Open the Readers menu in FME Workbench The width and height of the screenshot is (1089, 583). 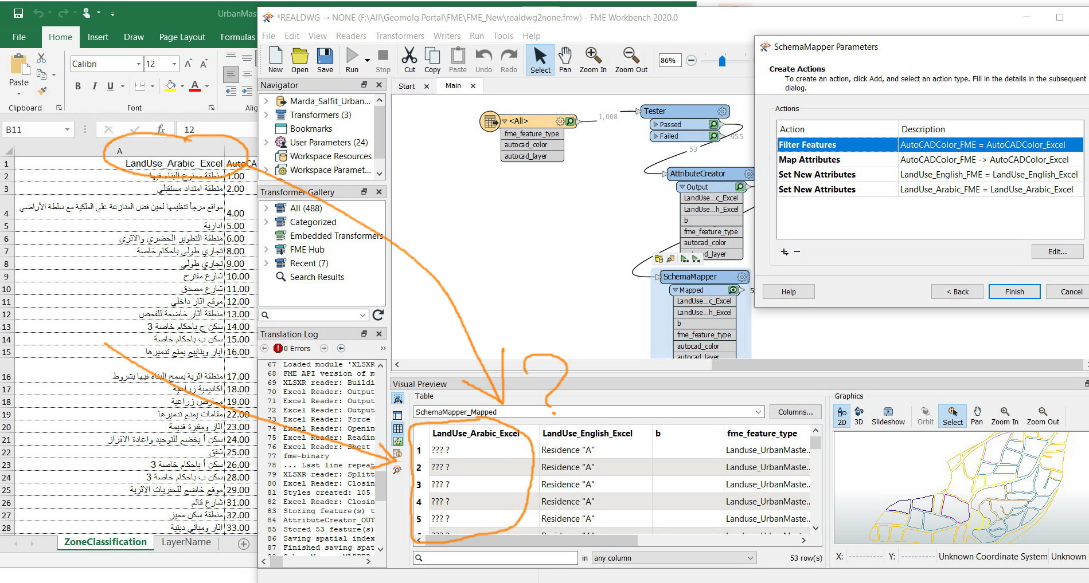(x=351, y=36)
